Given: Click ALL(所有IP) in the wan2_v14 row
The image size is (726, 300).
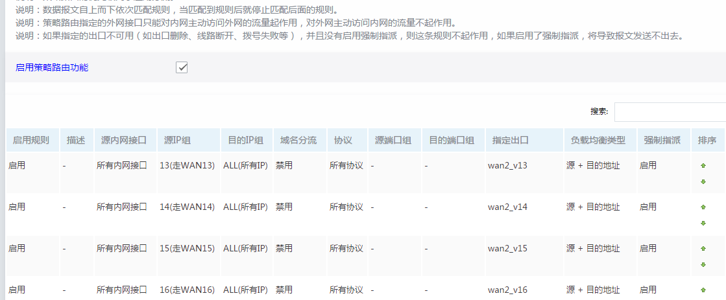Looking at the screenshot, I should click(x=245, y=207).
